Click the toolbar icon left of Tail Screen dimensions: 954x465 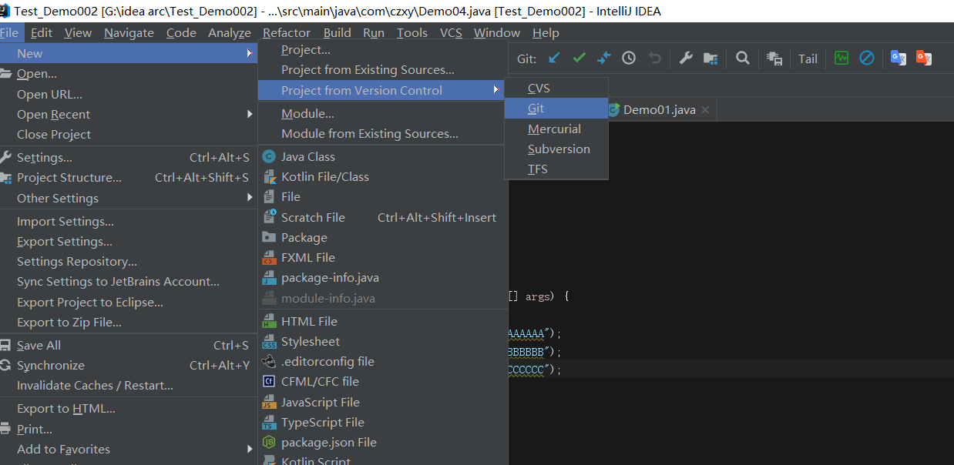775,59
